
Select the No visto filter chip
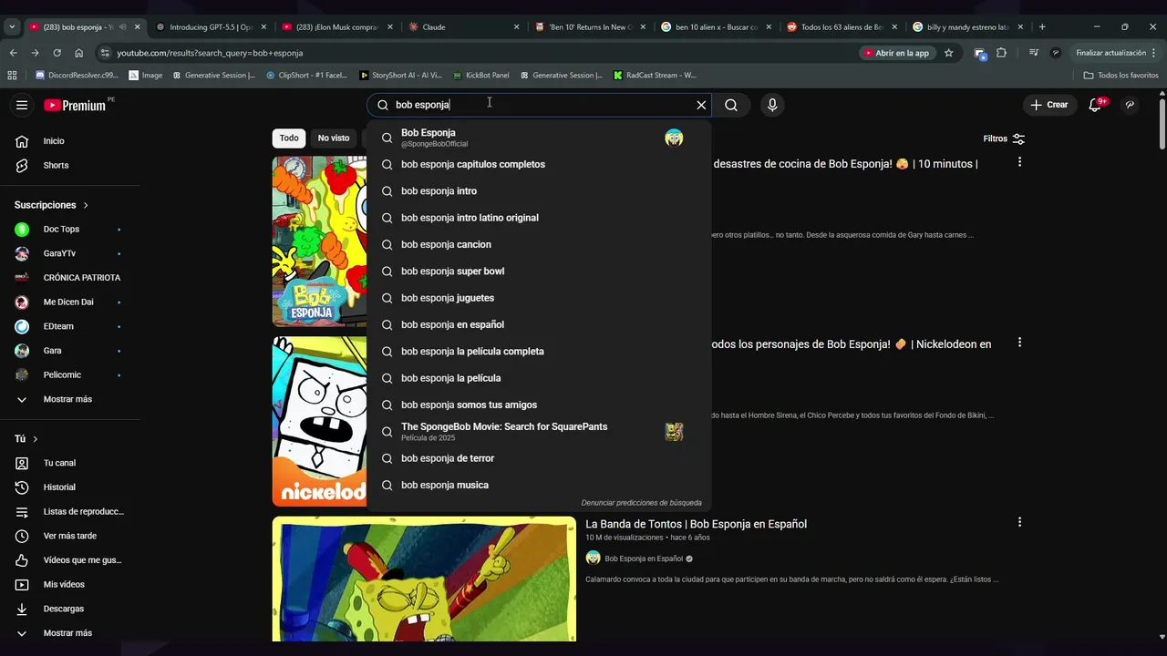[334, 138]
